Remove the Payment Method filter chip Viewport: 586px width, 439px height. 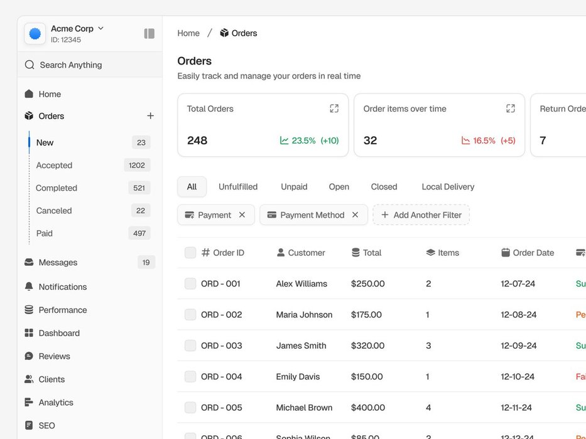[x=355, y=215]
